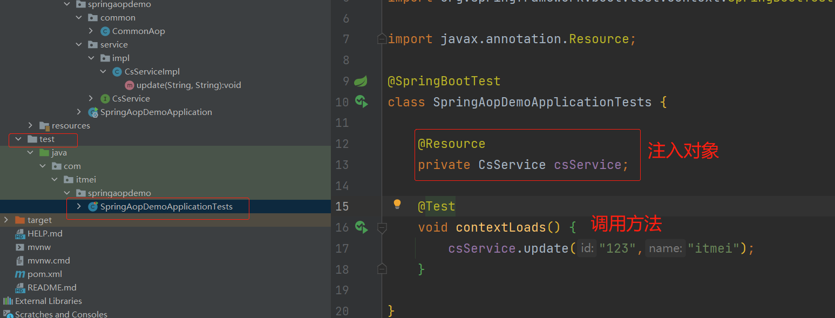Viewport: 835px width, 318px height.
Task: Collapse the impl package
Action: (x=91, y=58)
